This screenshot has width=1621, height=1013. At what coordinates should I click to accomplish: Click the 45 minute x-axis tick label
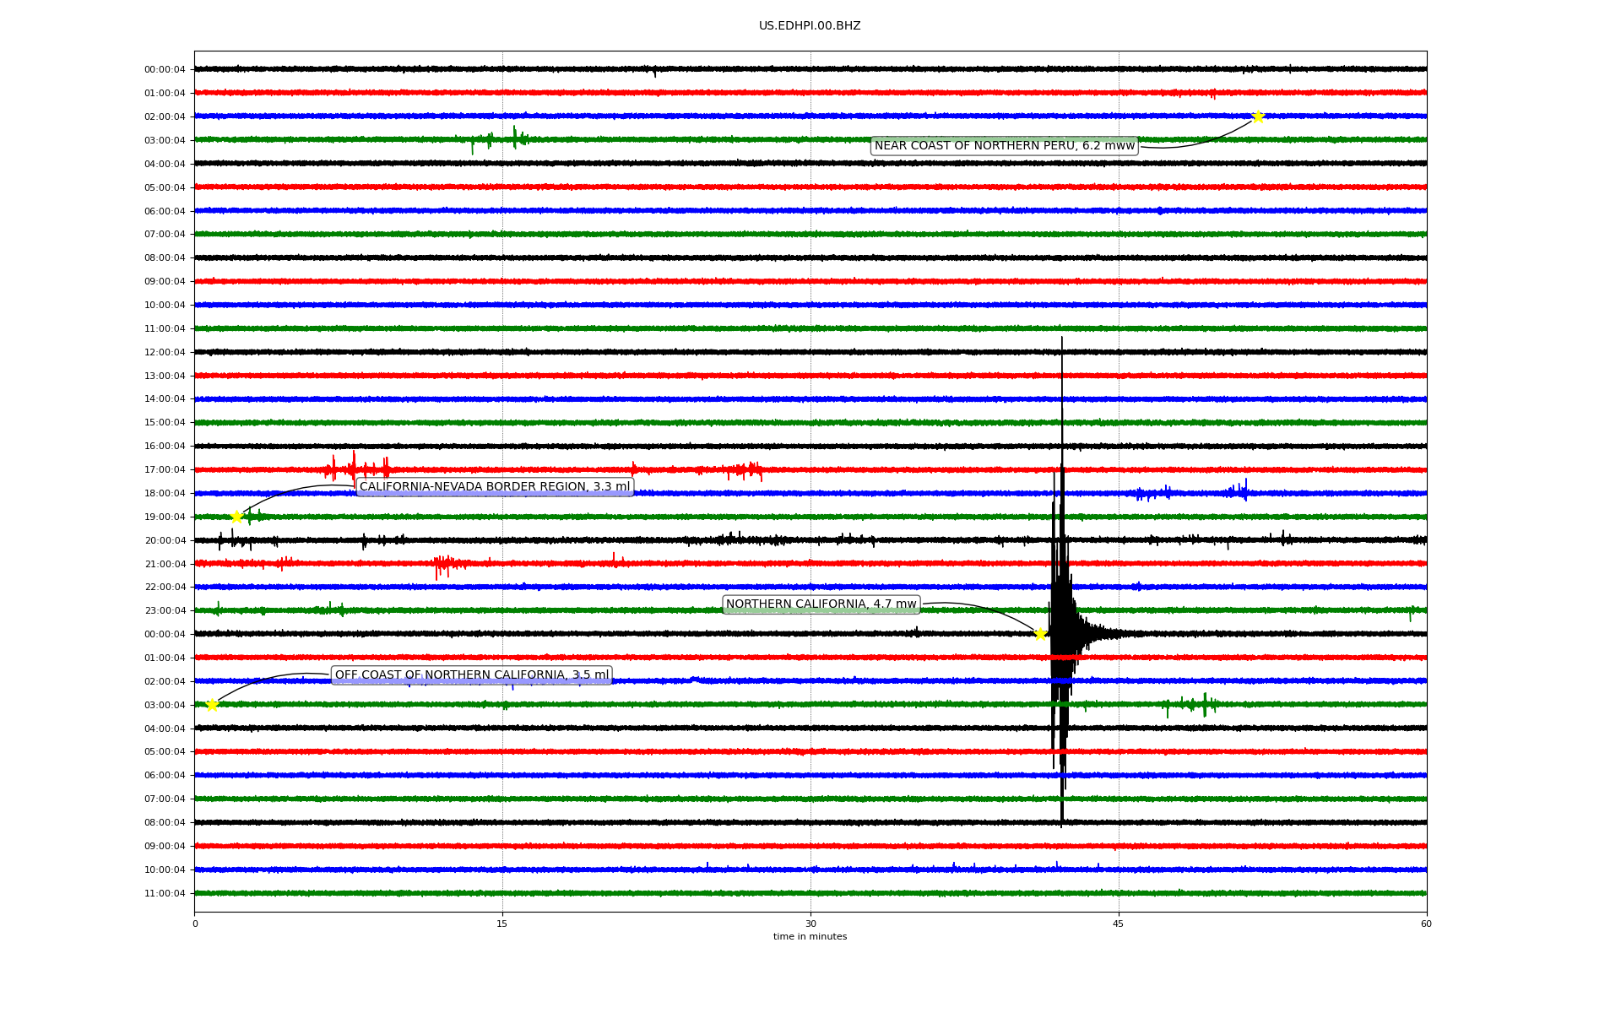(1119, 924)
